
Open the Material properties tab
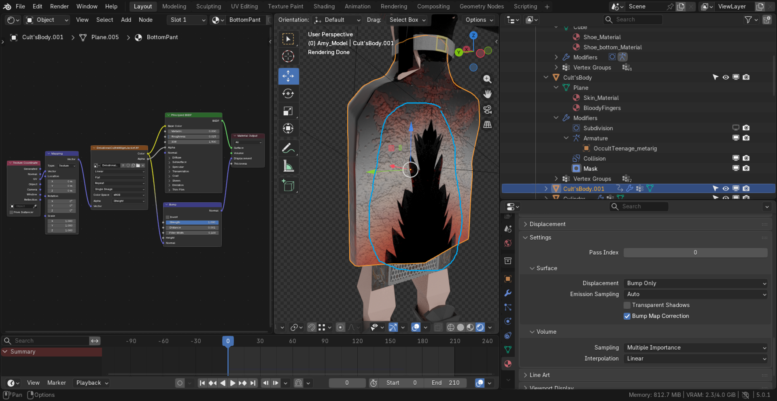pyautogui.click(x=508, y=364)
